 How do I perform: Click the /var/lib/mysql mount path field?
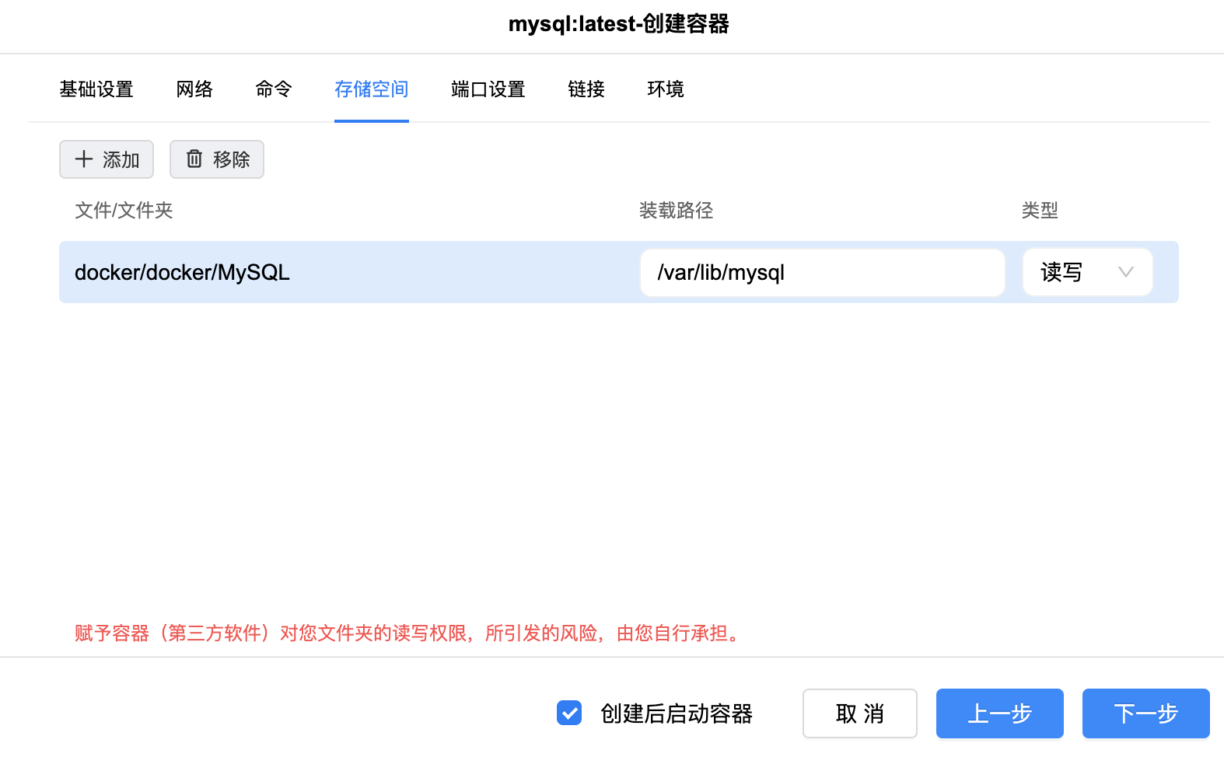(x=822, y=273)
